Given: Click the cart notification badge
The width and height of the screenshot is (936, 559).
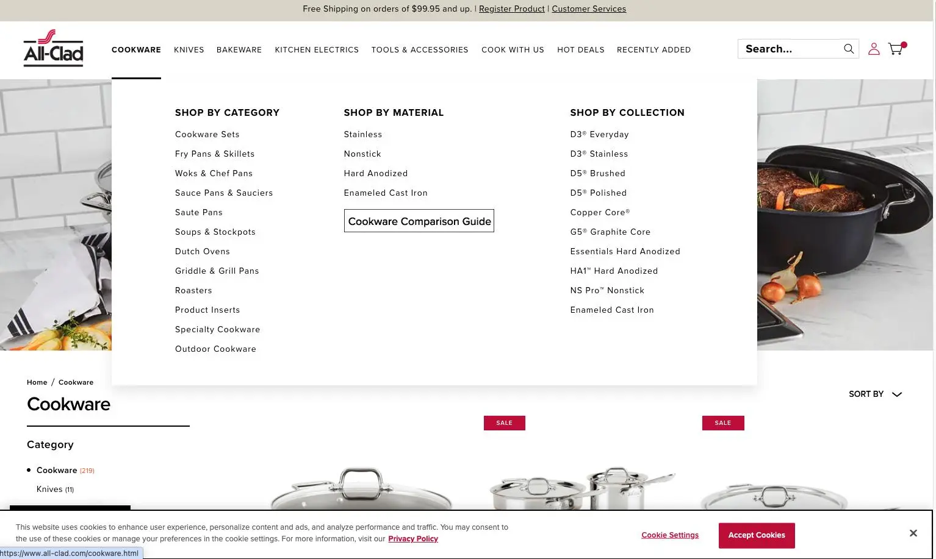Looking at the screenshot, I should pos(904,45).
